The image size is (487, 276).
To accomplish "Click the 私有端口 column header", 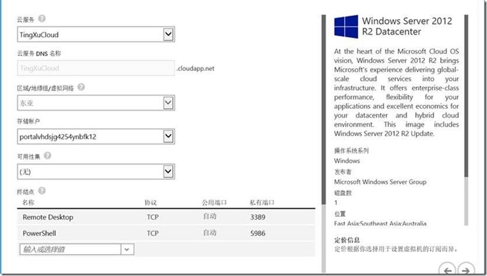I will pyautogui.click(x=262, y=202).
